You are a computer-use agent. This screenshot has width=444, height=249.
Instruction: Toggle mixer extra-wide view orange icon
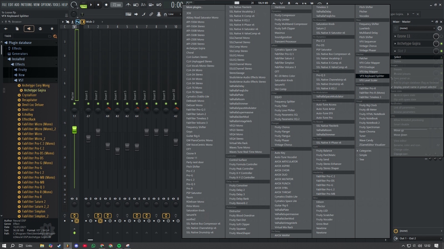[83, 22]
